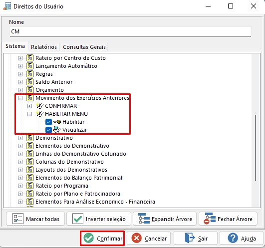The height and width of the screenshot is (248, 265).
Task: Click the clipboard icon next to Regras
Action: pyautogui.click(x=30, y=74)
